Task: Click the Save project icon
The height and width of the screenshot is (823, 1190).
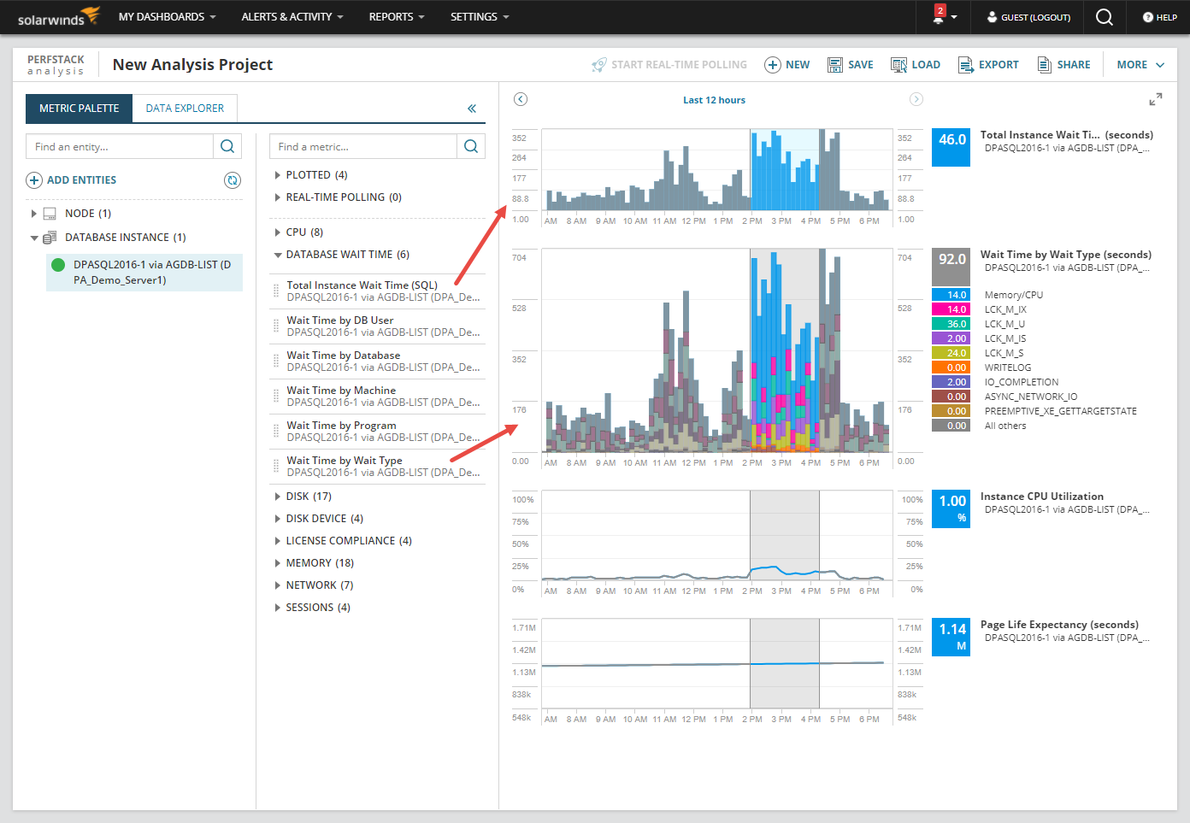Action: 835,65
